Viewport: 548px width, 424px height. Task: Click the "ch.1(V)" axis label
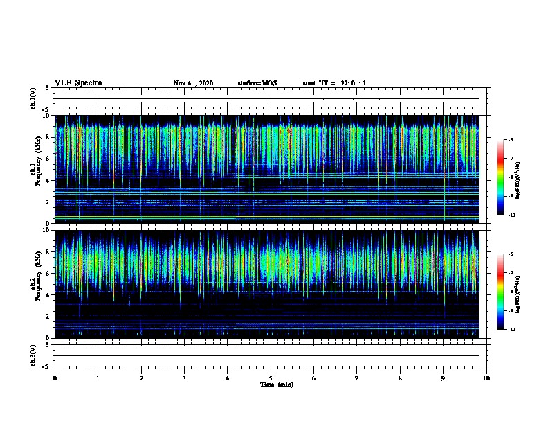tap(33, 98)
